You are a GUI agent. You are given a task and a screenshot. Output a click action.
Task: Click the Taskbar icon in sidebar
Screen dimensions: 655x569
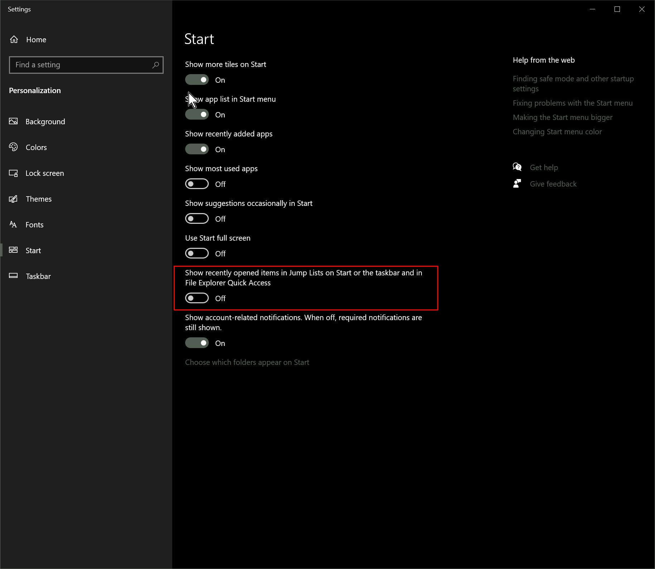(13, 276)
